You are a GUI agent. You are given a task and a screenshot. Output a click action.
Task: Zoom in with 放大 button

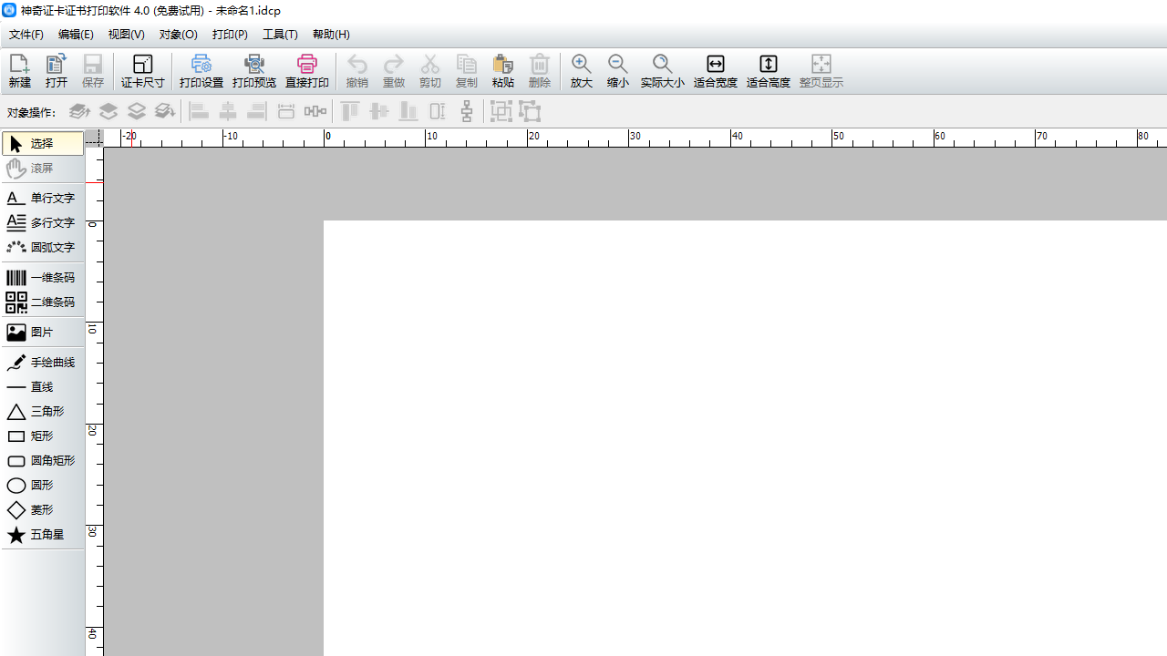582,71
